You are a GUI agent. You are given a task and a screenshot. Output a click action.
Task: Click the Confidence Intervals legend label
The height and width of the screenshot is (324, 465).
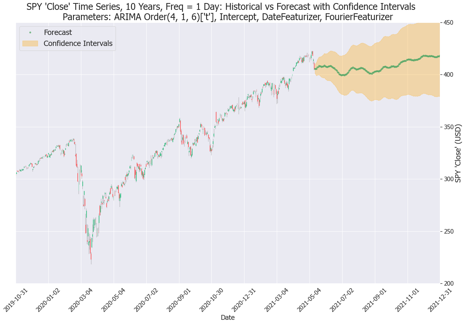tap(78, 44)
